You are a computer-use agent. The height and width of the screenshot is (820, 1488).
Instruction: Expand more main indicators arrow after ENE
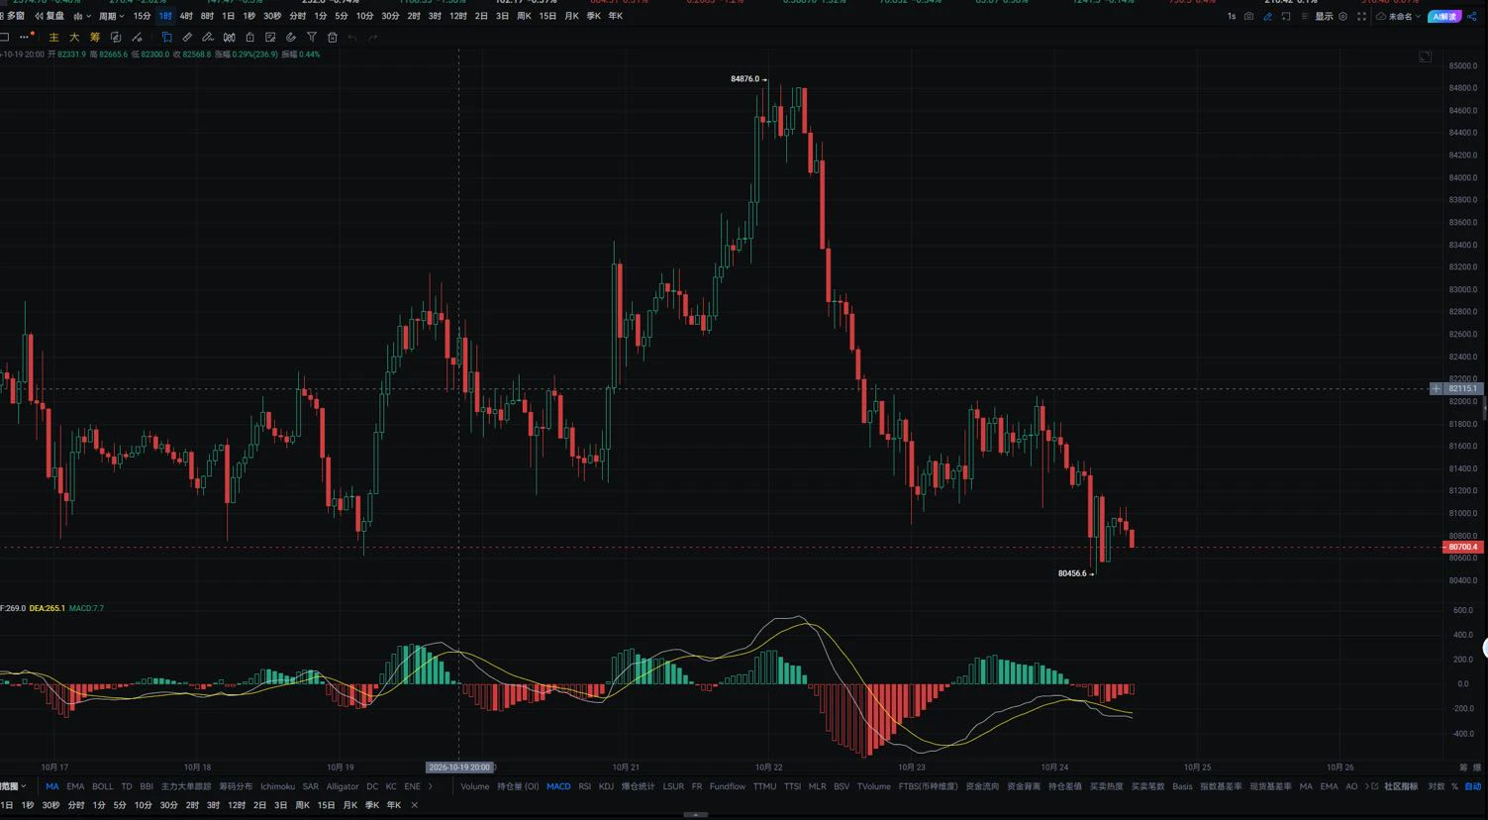(x=431, y=786)
